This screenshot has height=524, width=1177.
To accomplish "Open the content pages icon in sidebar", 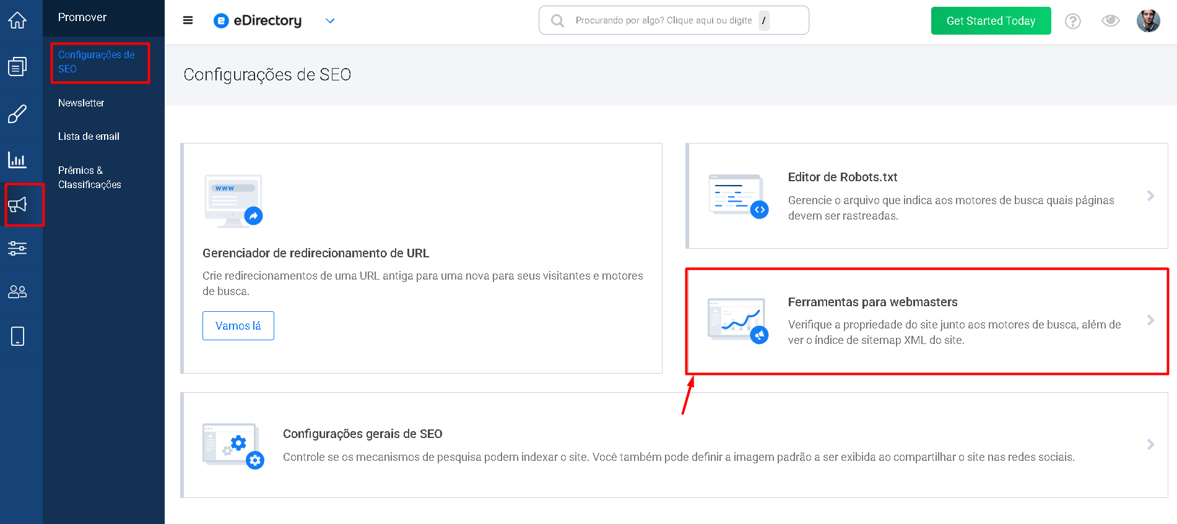I will point(17,66).
